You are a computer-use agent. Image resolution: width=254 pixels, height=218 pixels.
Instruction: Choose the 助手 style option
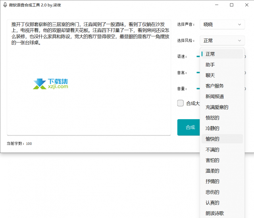click(x=222, y=65)
